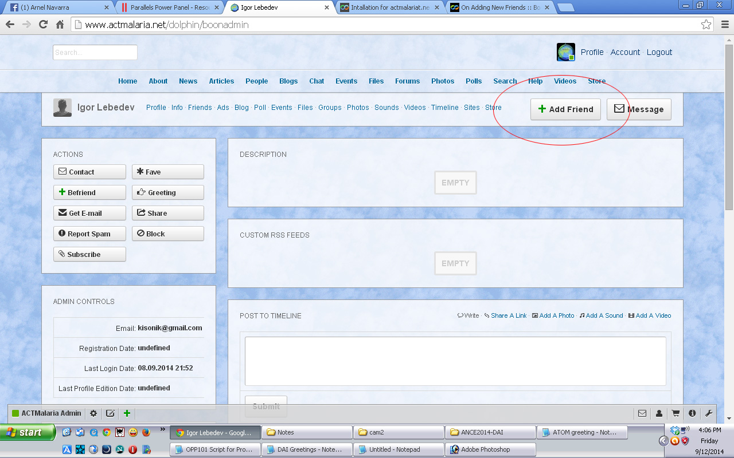Click the browser address bar
Screen dimensions: 734x458
pyautogui.click(x=392, y=25)
